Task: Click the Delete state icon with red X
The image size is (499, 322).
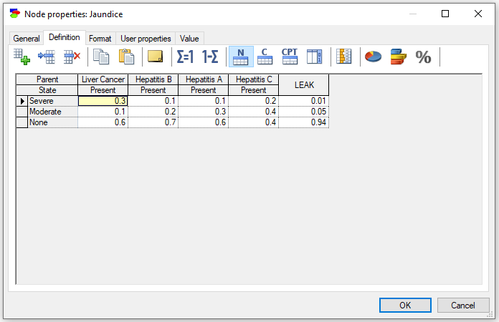Action: [x=72, y=57]
